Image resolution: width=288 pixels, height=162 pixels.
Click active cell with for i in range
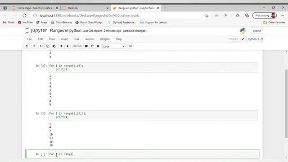(x=153, y=154)
